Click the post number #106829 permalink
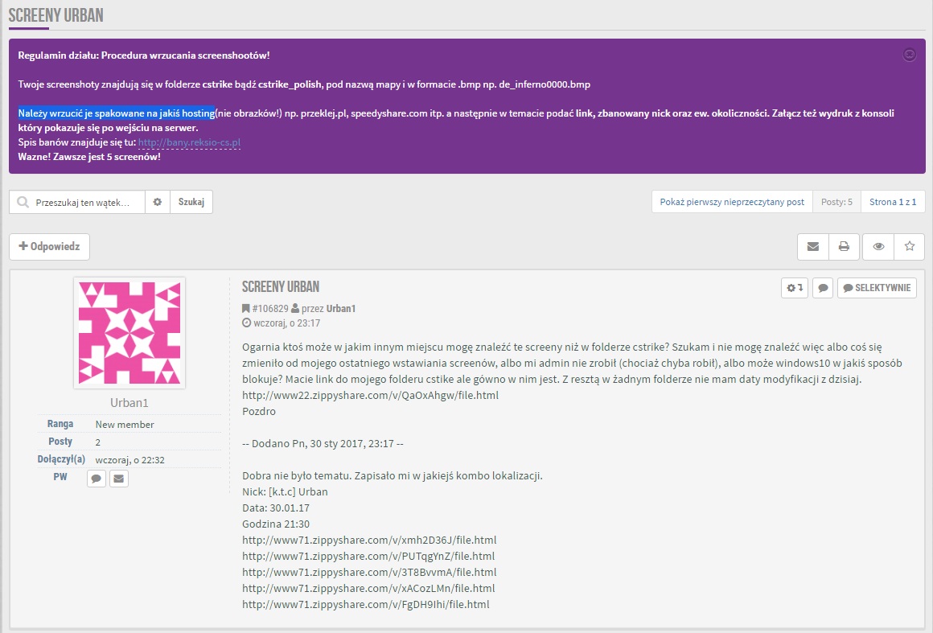This screenshot has height=633, width=933. pos(269,308)
